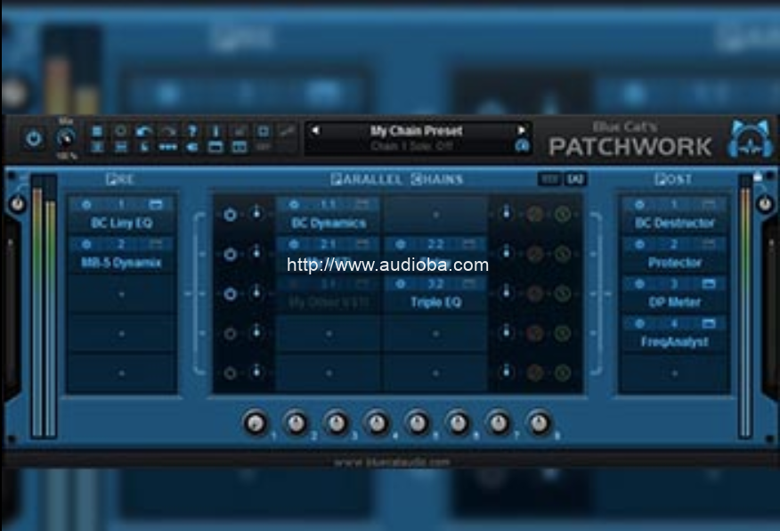Select previous preset with the left arrow
Screen dimensions: 780x531
pos(315,130)
